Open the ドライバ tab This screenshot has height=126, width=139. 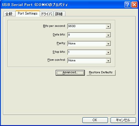(x=47, y=14)
